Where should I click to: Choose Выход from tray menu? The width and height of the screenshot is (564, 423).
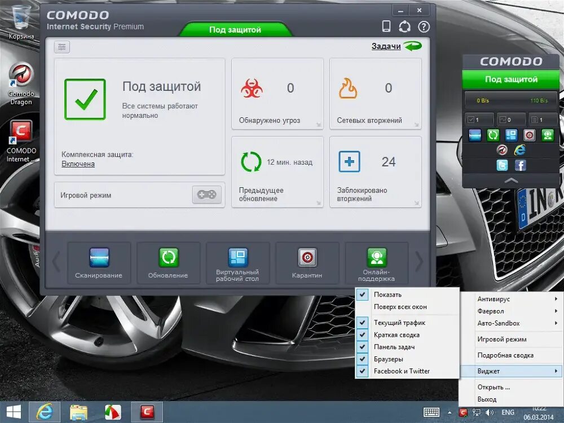coord(512,399)
